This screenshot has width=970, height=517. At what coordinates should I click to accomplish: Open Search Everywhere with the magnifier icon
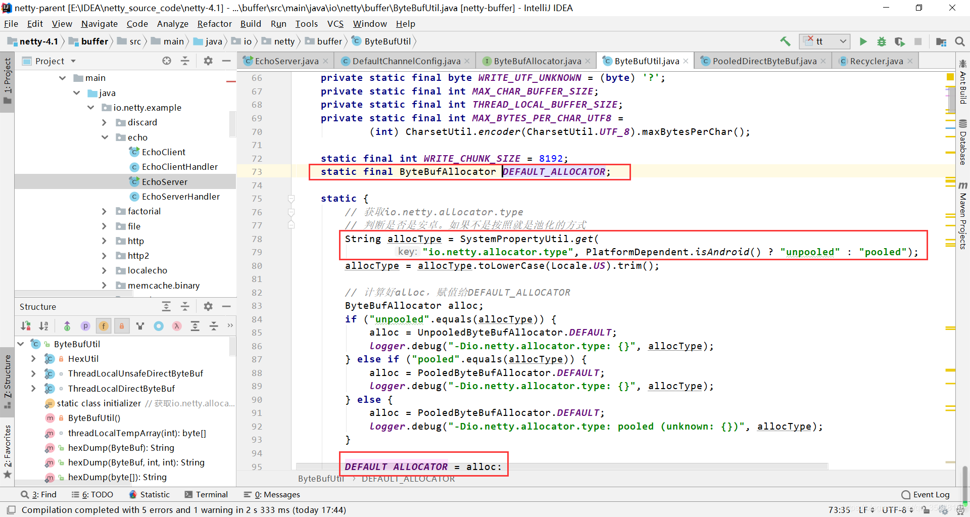[960, 41]
